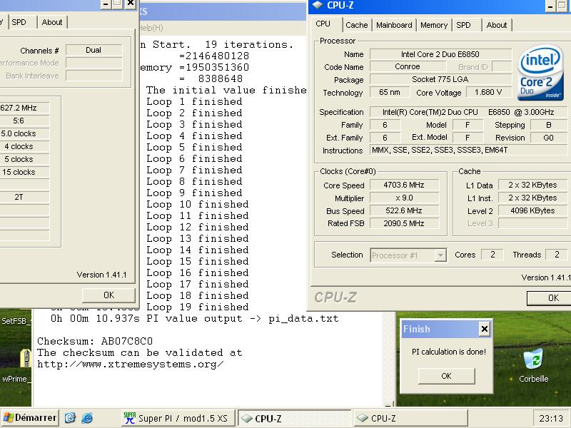The height and width of the screenshot is (428, 571).
Task: Open the SetFSB desktop shortcut
Action: click(16, 321)
